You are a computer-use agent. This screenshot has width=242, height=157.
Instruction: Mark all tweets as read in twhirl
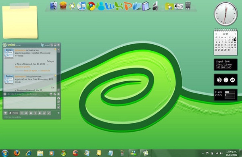[55, 94]
